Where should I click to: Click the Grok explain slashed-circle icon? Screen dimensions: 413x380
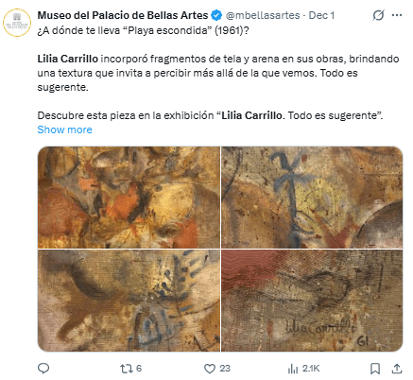[378, 15]
